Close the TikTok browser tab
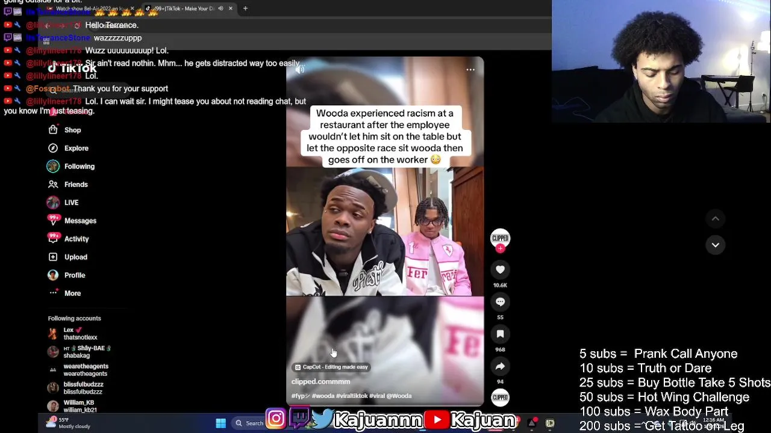Viewport: 771px width, 433px height. 230,8
